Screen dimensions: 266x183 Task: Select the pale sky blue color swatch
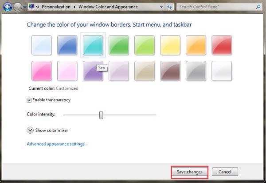(41, 45)
